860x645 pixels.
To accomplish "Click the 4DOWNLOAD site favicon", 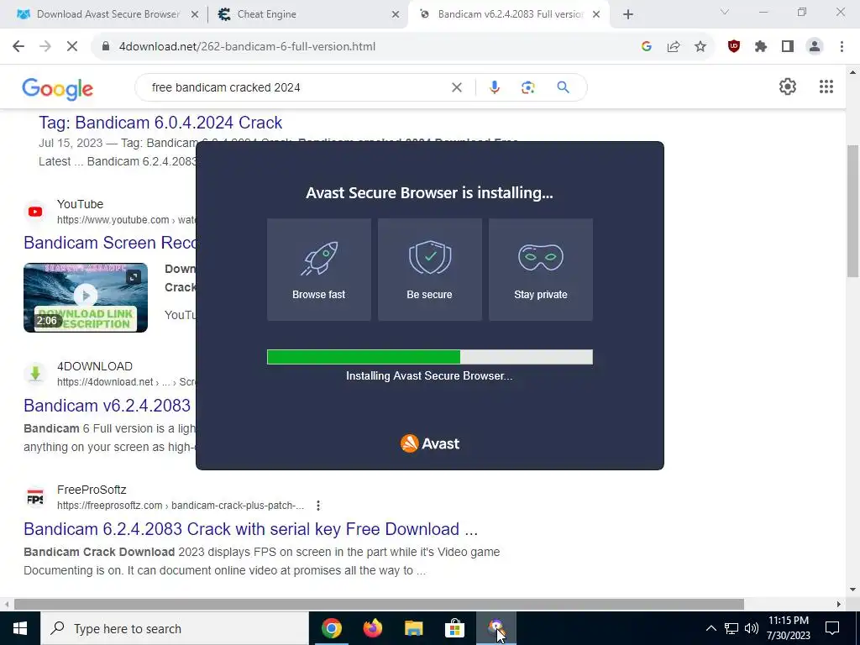I will point(35,374).
